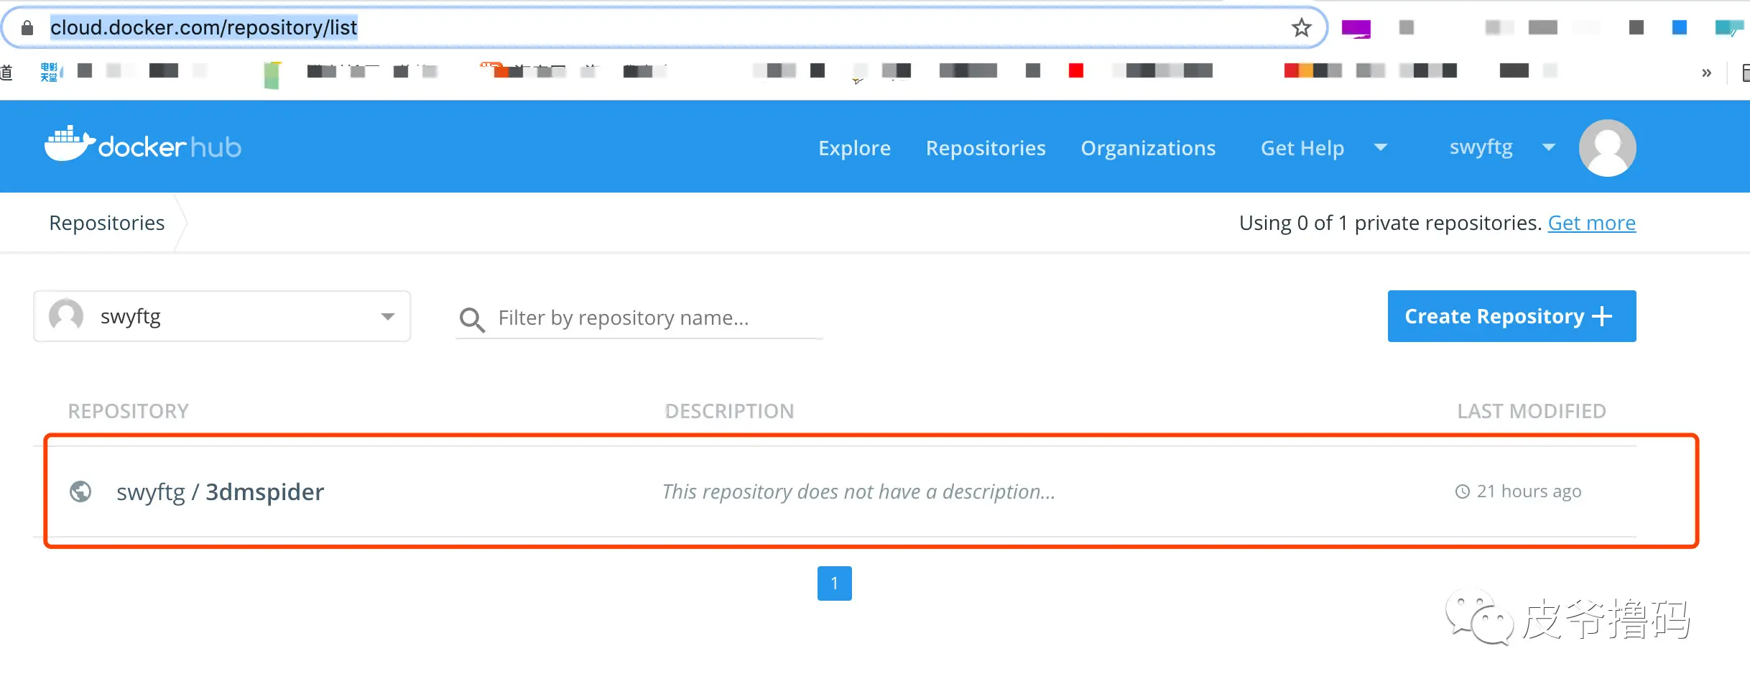Click the clock icon near 21 hours ago
The image size is (1750, 697).
(1462, 491)
